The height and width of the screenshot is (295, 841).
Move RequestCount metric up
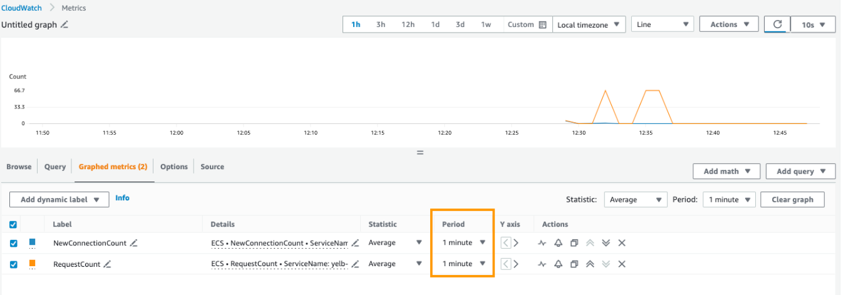pos(590,264)
